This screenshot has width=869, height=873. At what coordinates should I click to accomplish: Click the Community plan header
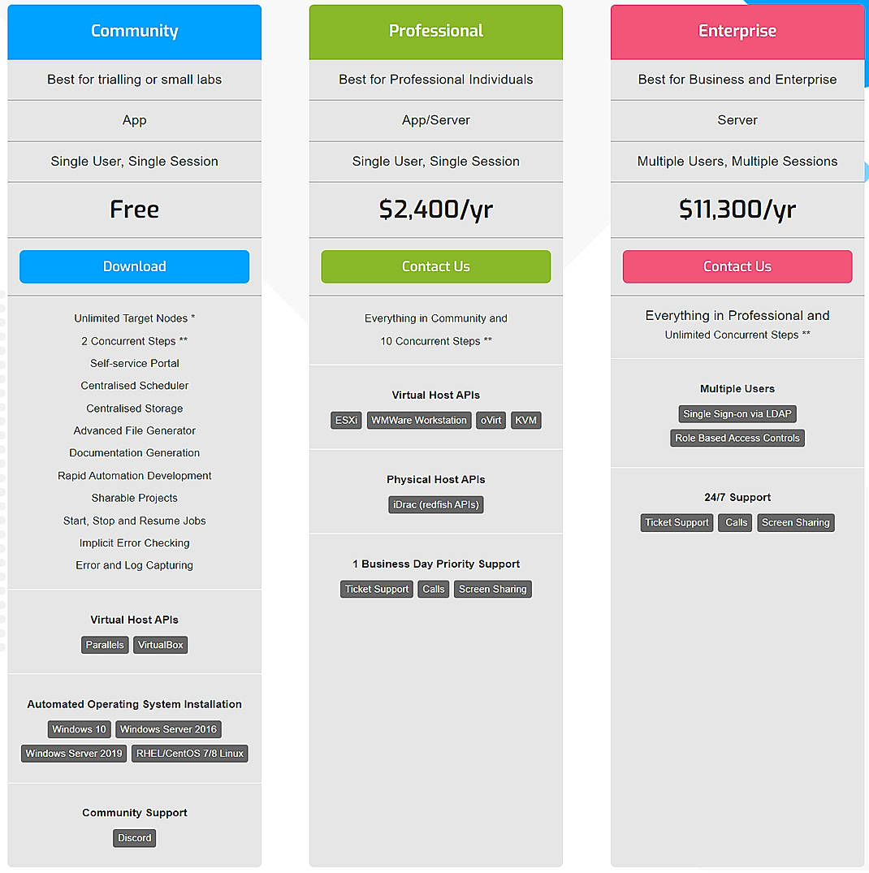134,31
